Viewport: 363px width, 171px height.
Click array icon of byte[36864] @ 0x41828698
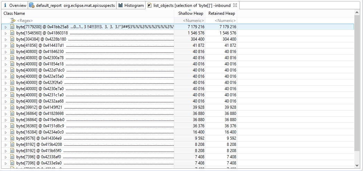[12, 114]
